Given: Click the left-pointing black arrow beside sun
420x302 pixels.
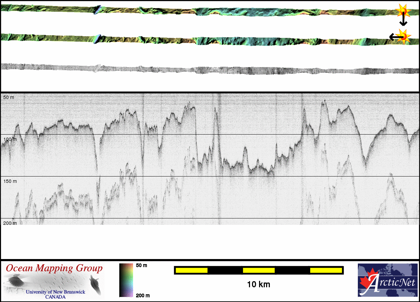Looking at the screenshot, I should click(x=392, y=37).
